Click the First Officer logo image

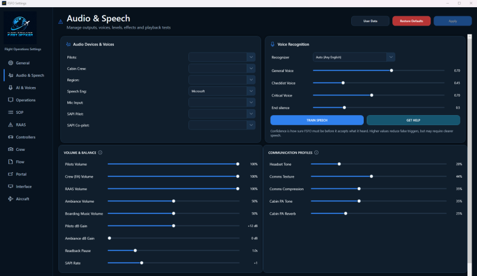[x=20, y=27]
